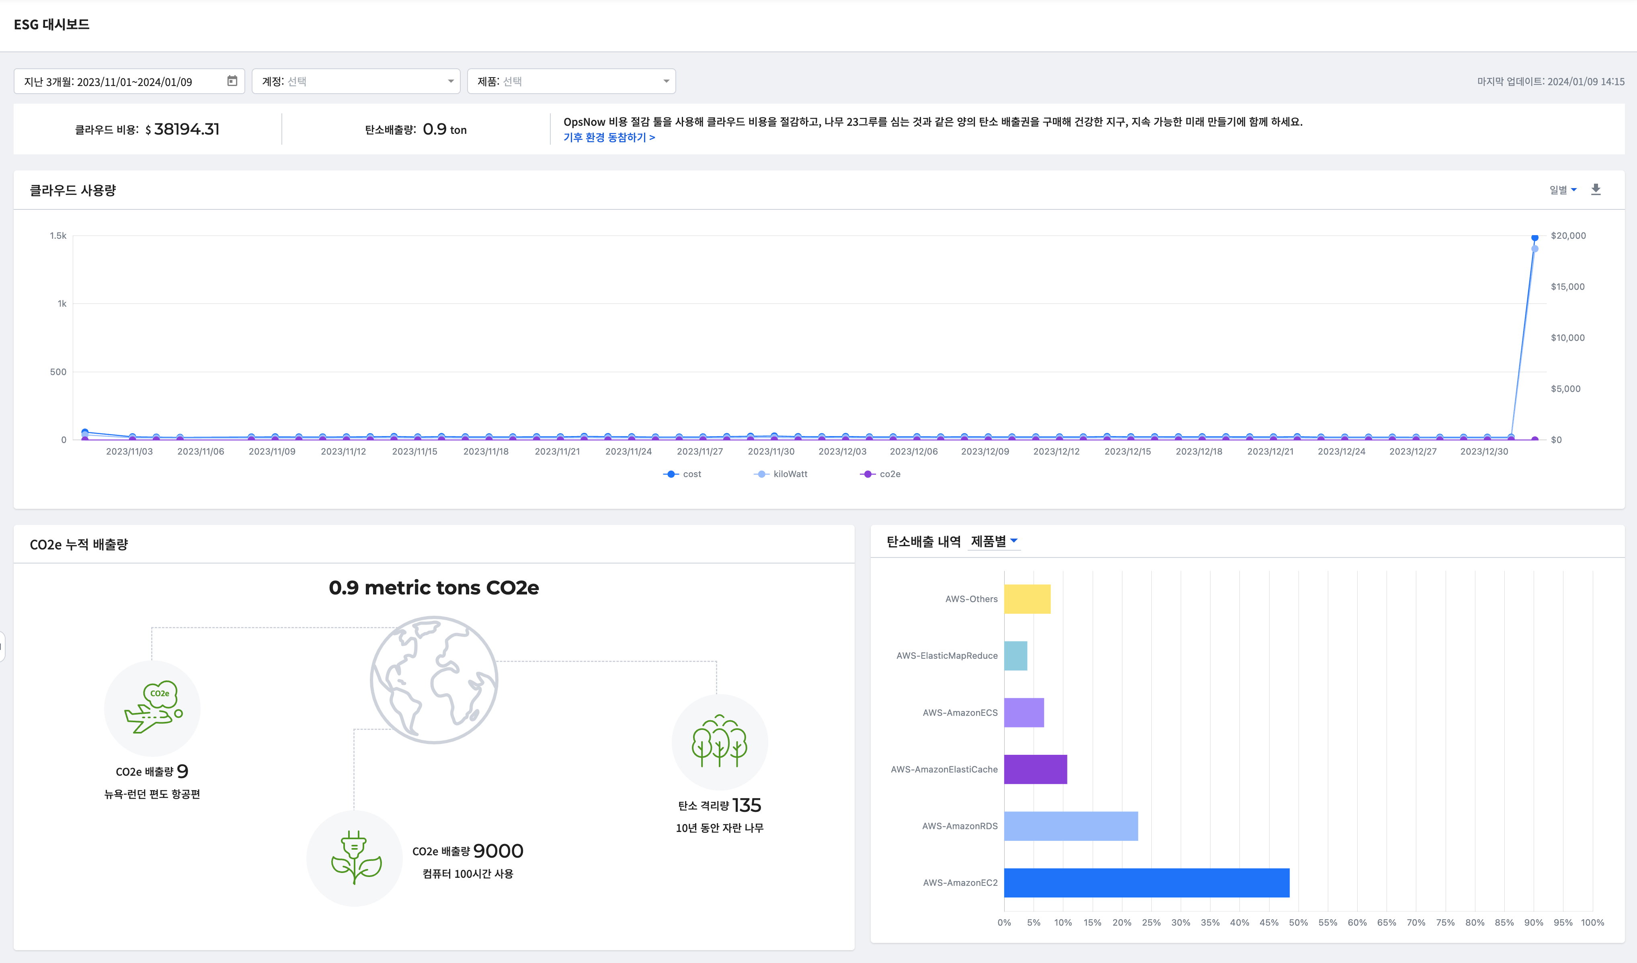This screenshot has height=963, width=1637.
Task: Download the cloud usage chart
Action: pyautogui.click(x=1596, y=190)
